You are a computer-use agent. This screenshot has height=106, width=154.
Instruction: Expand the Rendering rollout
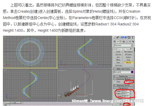[123, 76]
